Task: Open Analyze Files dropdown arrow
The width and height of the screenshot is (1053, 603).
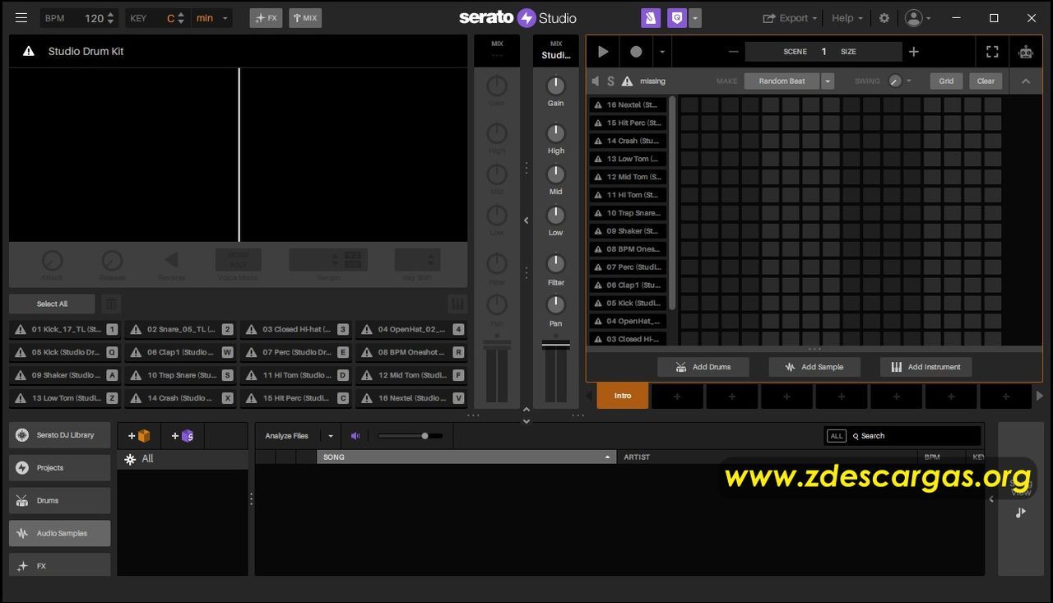Action: [331, 436]
